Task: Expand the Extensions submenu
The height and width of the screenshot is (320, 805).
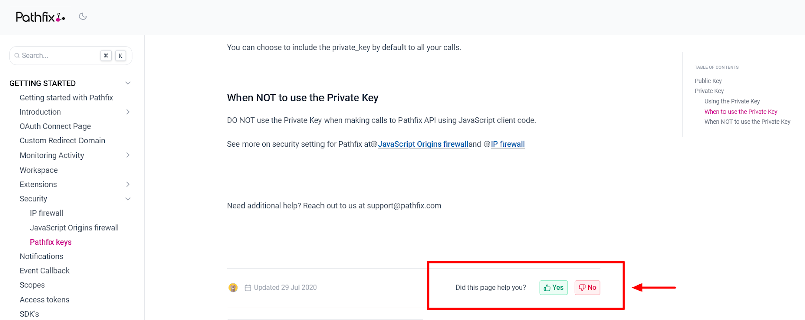Action: point(128,185)
